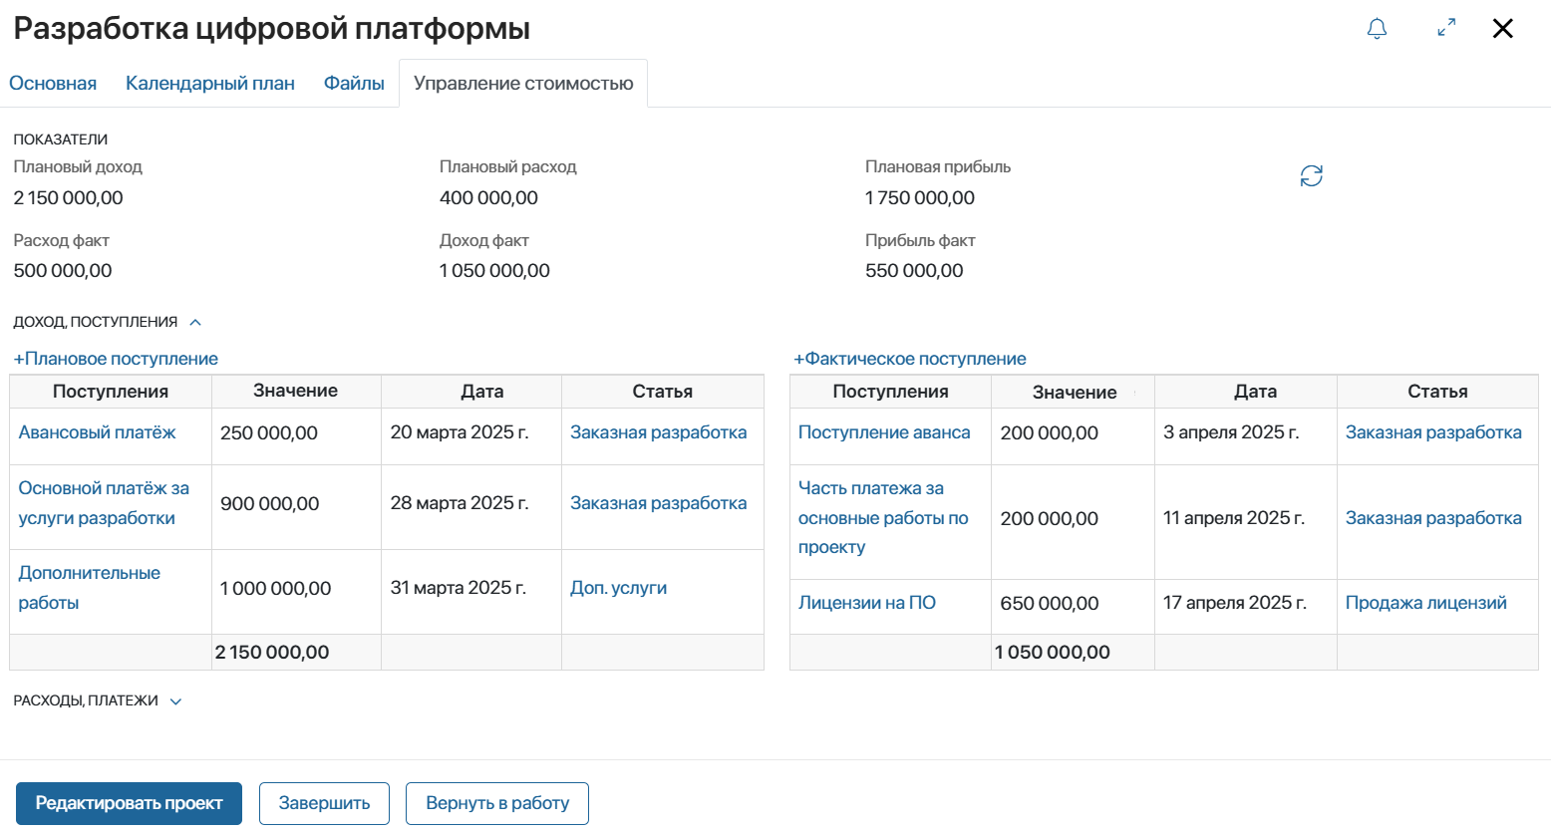
Task: Click Вернуть в работу
Action: tap(496, 803)
